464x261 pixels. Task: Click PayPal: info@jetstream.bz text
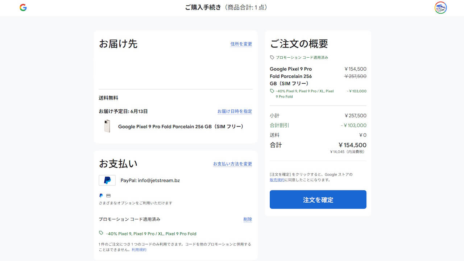click(x=150, y=180)
